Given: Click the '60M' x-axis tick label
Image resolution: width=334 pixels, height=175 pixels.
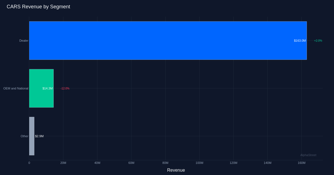Looking at the screenshot, I should pyautogui.click(x=131, y=163).
